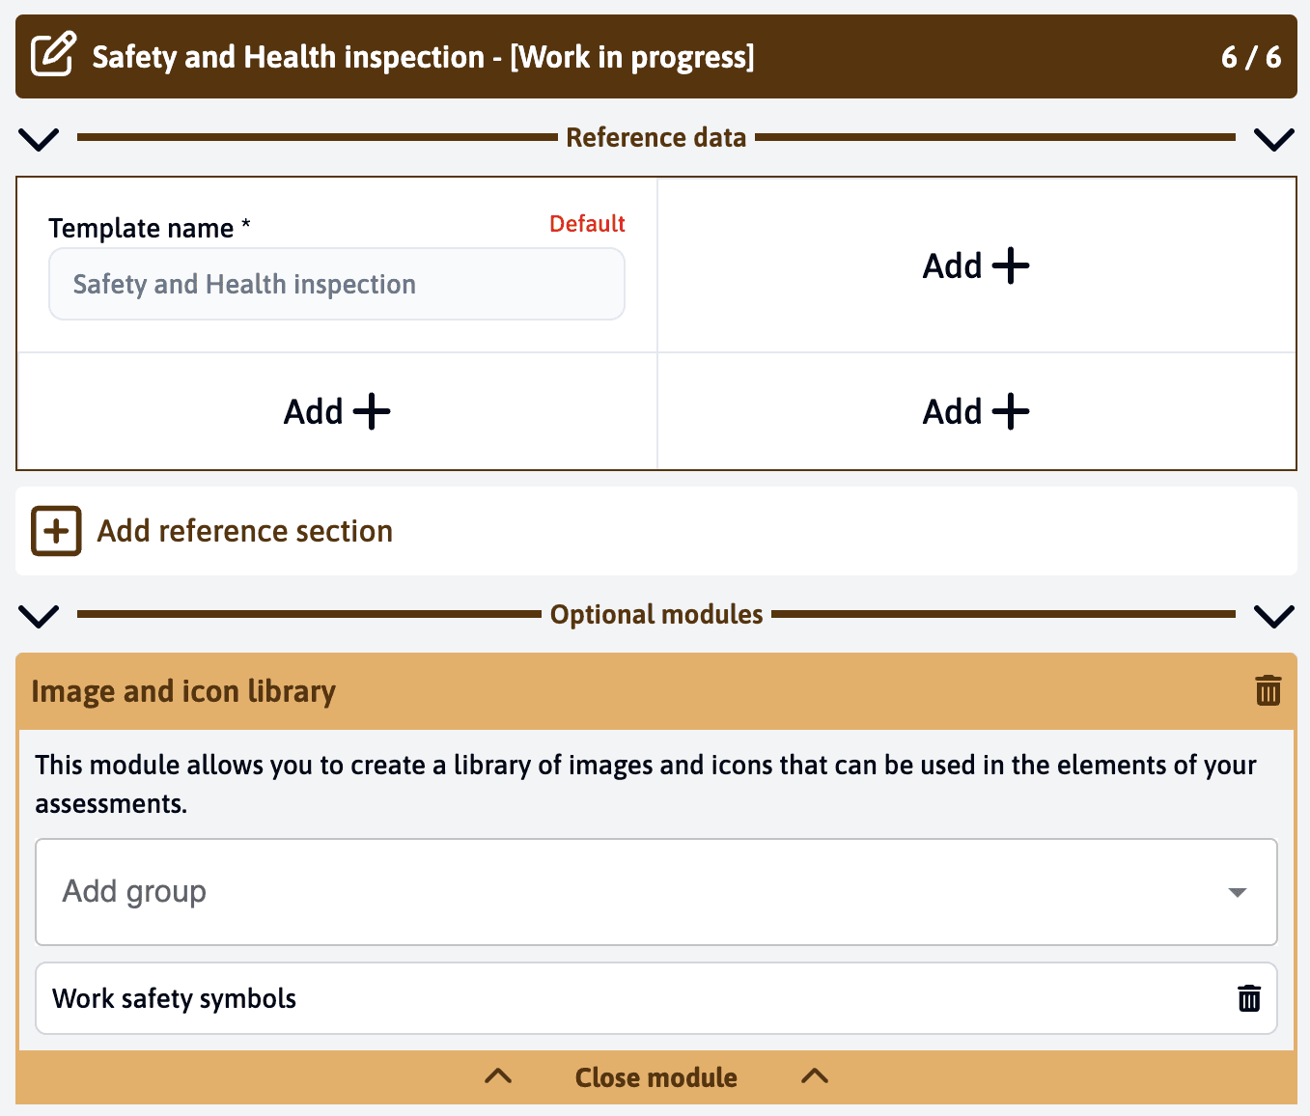
Task: Click the Default label above the template name
Action: point(587,223)
